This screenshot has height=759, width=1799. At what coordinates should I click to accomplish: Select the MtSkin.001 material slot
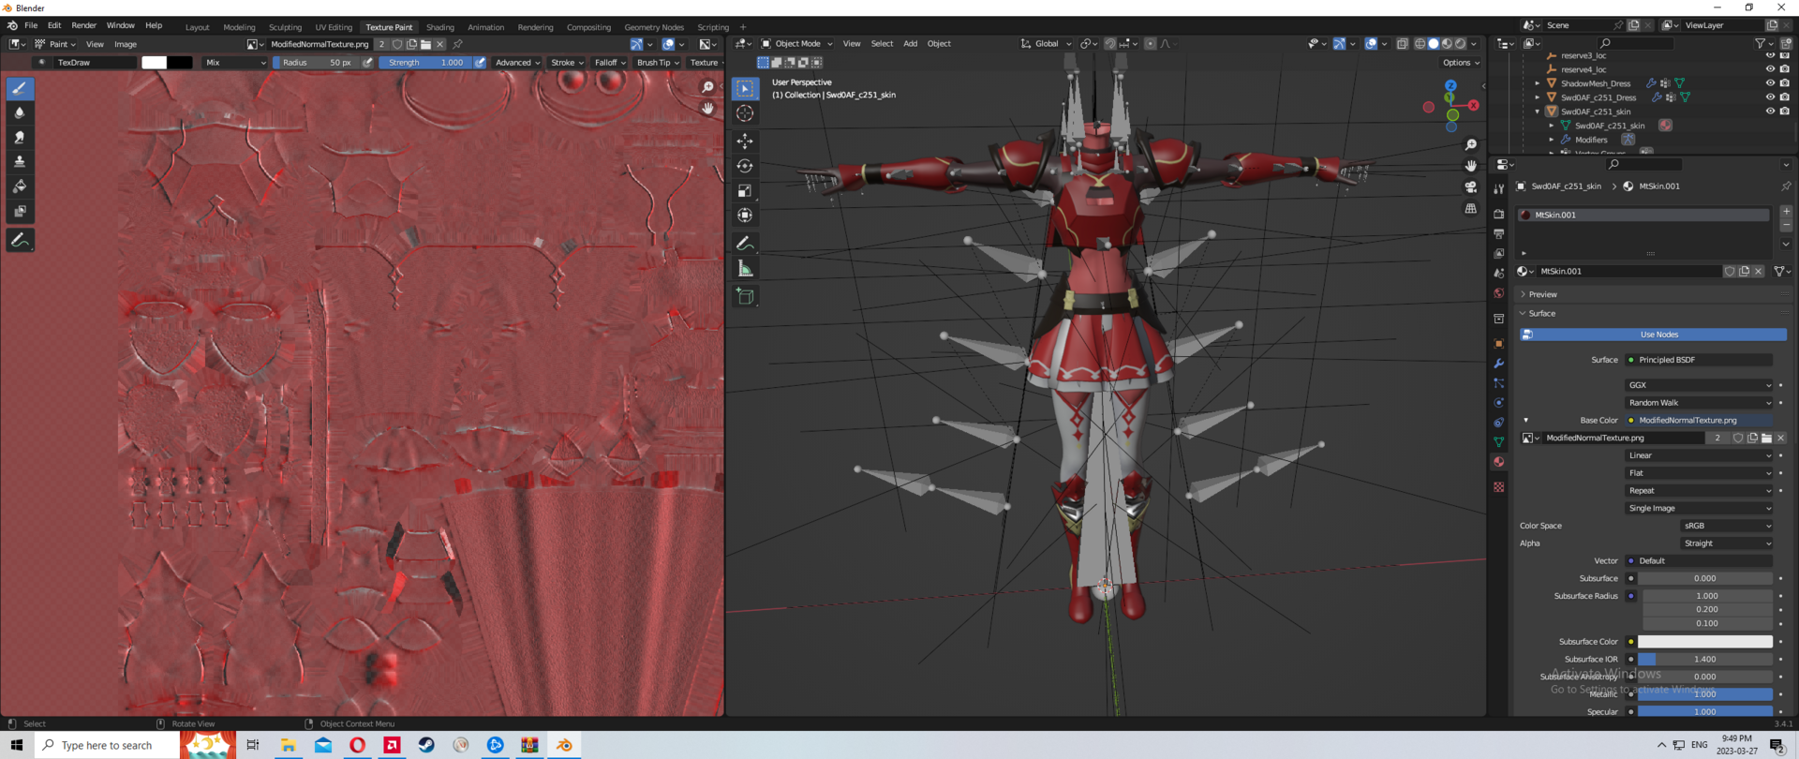tap(1643, 215)
